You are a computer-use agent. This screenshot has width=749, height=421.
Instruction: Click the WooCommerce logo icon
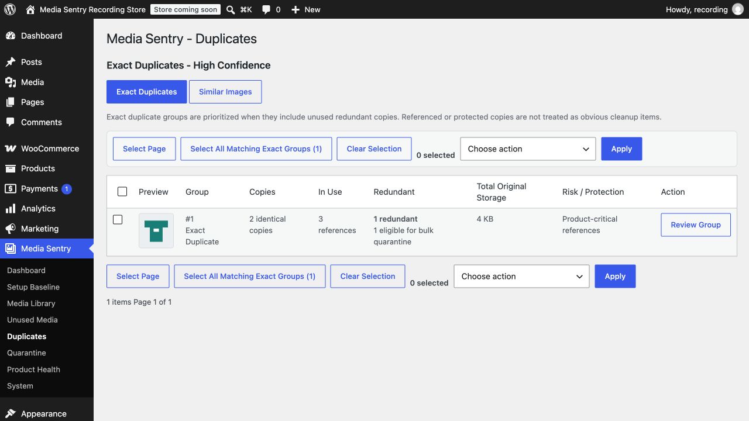[11, 149]
